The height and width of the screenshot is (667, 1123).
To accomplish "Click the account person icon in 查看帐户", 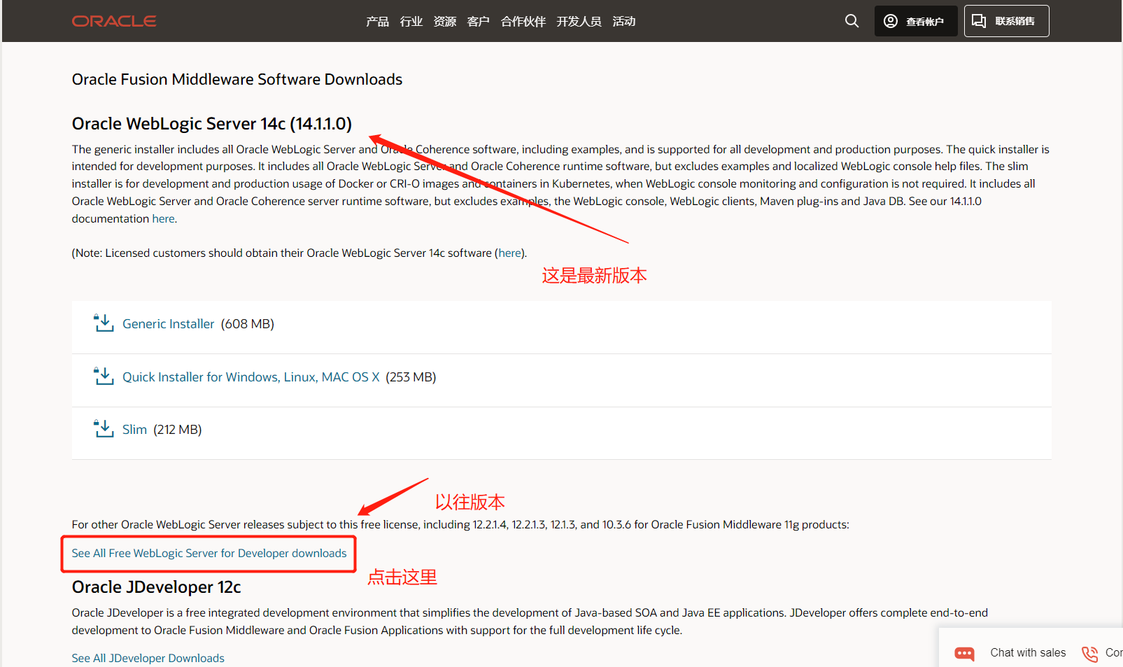I will tap(890, 20).
